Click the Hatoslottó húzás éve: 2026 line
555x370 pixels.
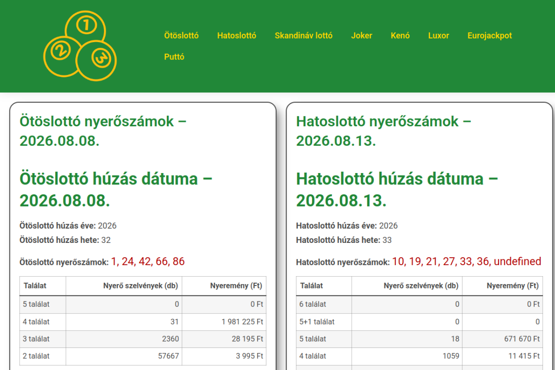point(347,226)
